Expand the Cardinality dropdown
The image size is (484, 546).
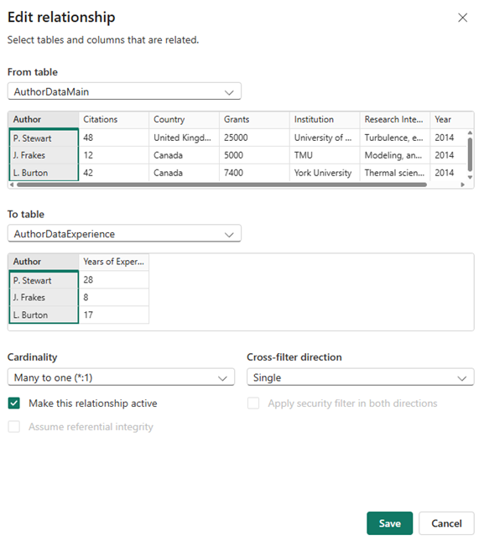(121, 377)
